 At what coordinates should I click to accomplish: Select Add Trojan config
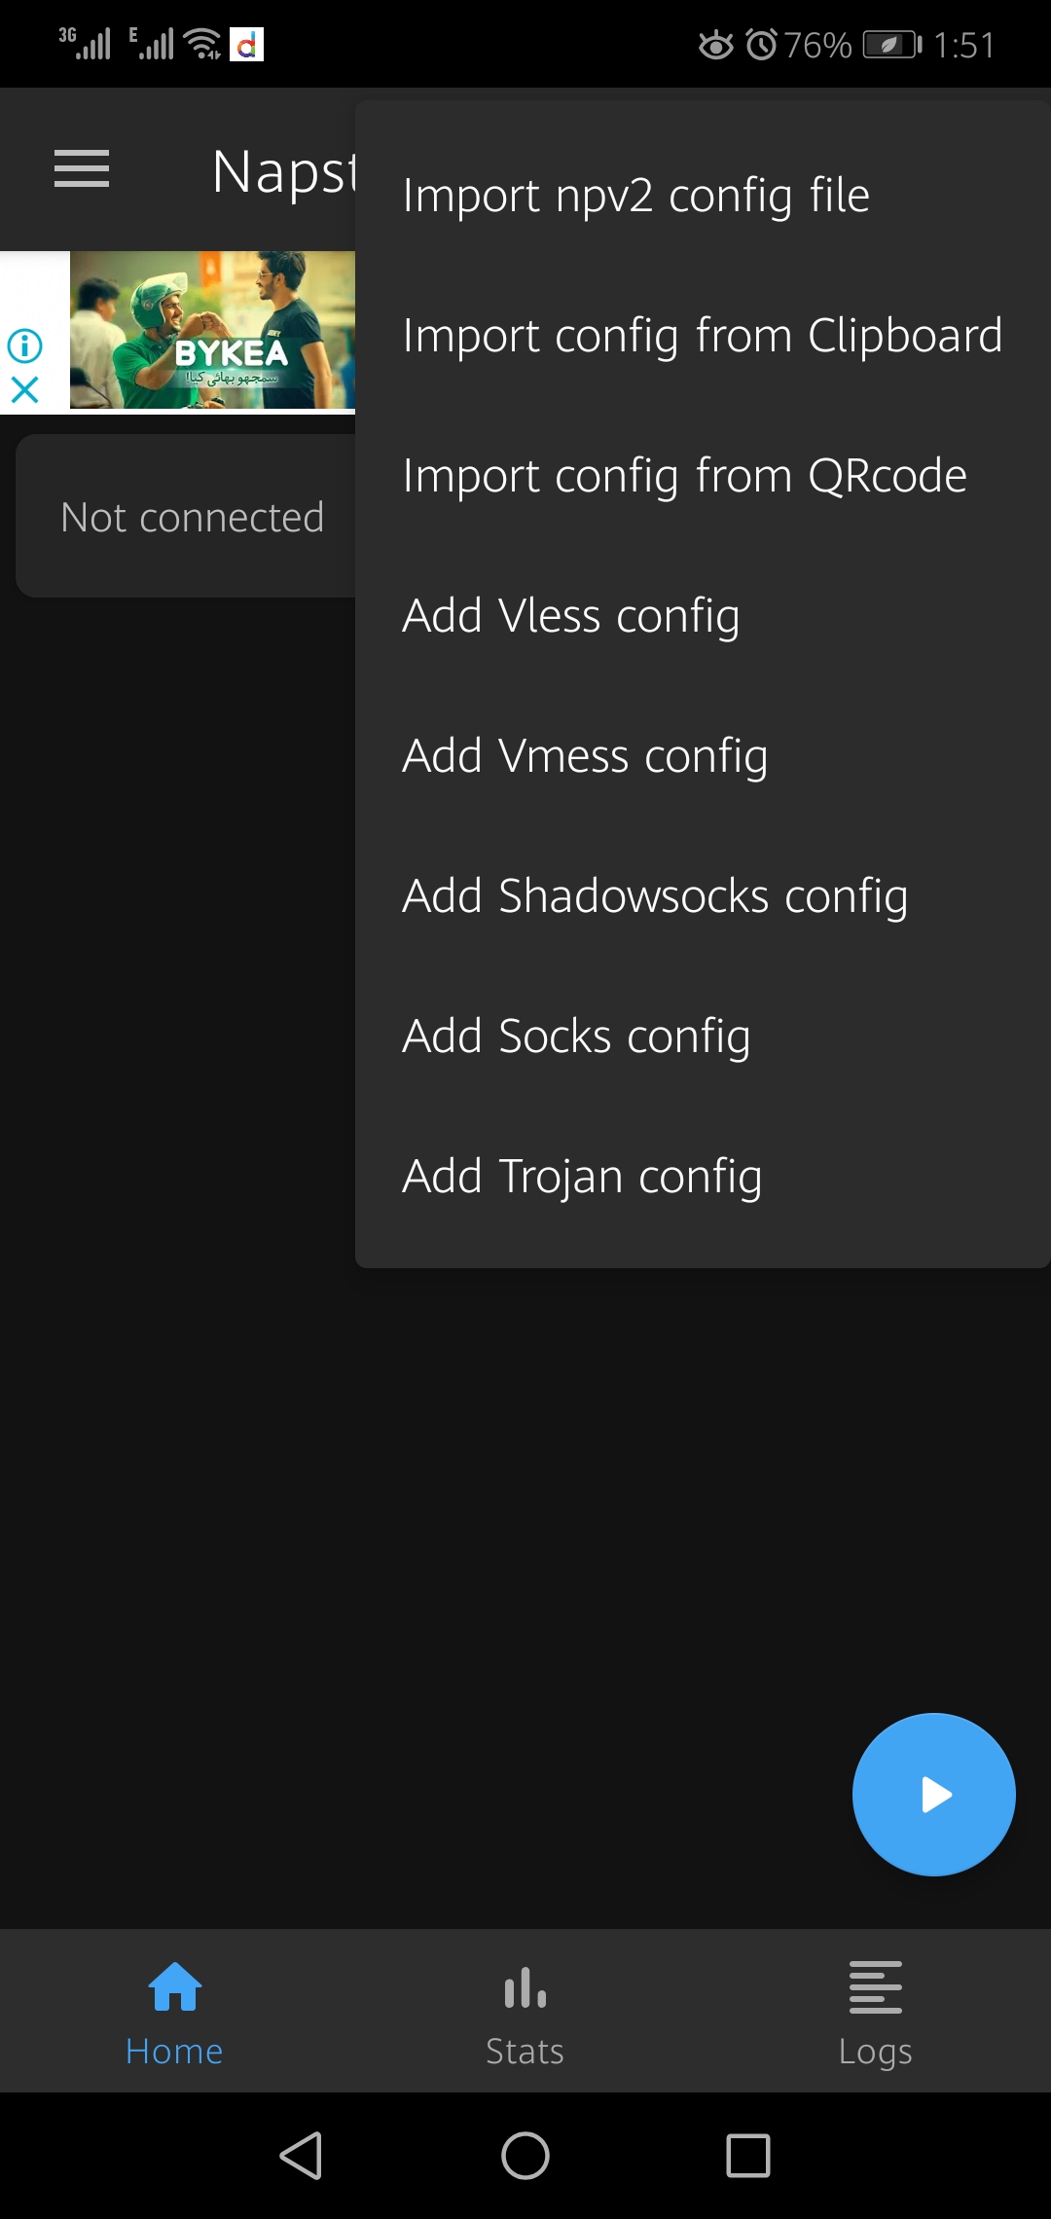(x=582, y=1177)
